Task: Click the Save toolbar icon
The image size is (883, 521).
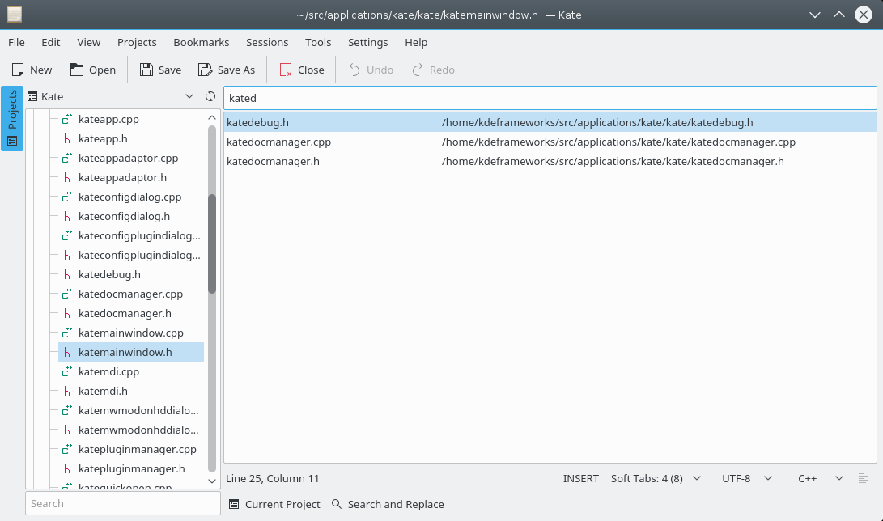Action: click(146, 70)
